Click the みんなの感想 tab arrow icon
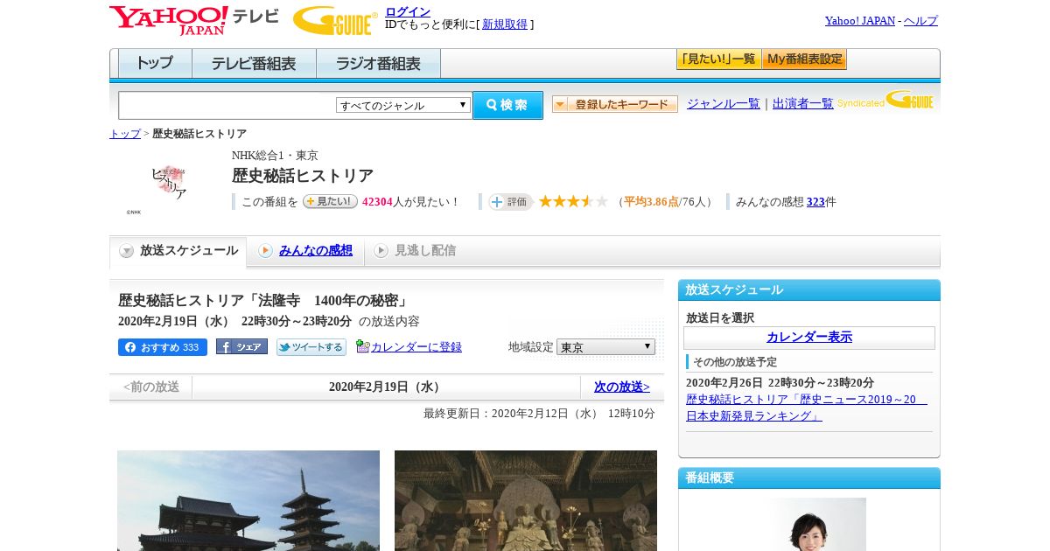 click(265, 251)
